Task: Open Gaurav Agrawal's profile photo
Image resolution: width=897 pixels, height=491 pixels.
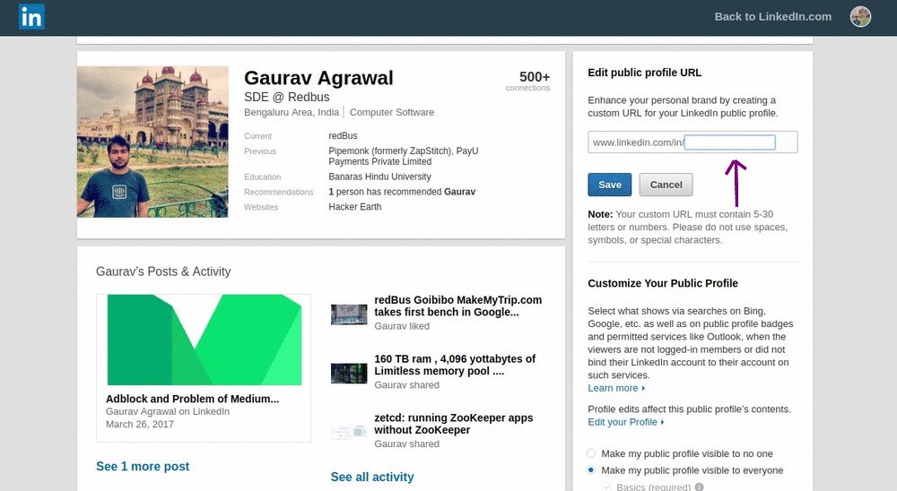Action: tap(152, 142)
